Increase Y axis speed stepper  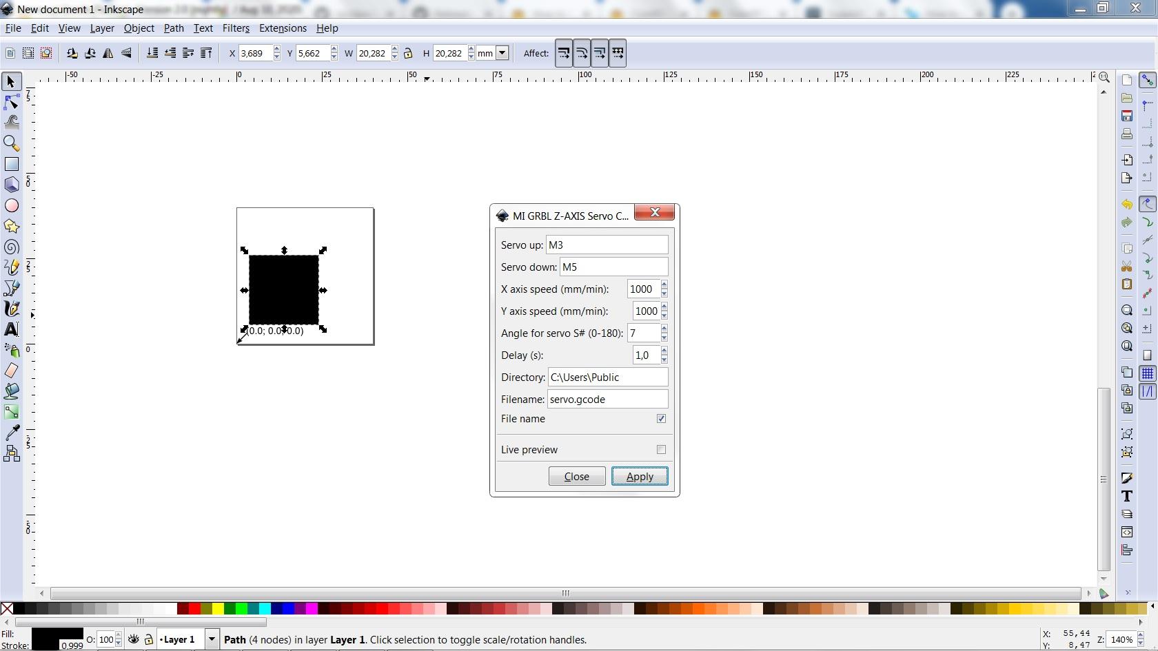point(664,307)
